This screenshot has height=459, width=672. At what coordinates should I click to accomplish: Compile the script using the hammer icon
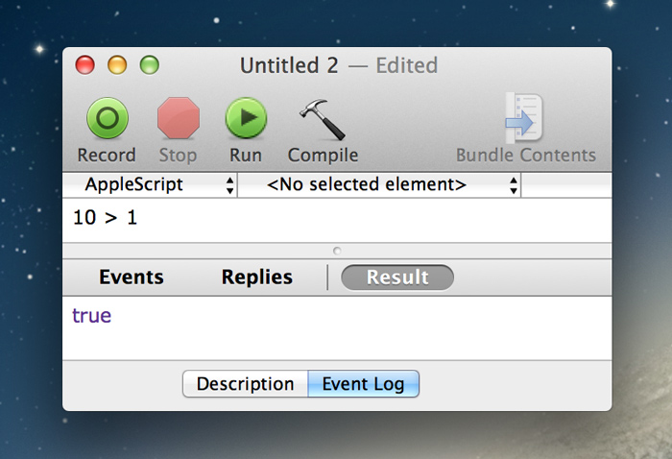pyautogui.click(x=323, y=120)
